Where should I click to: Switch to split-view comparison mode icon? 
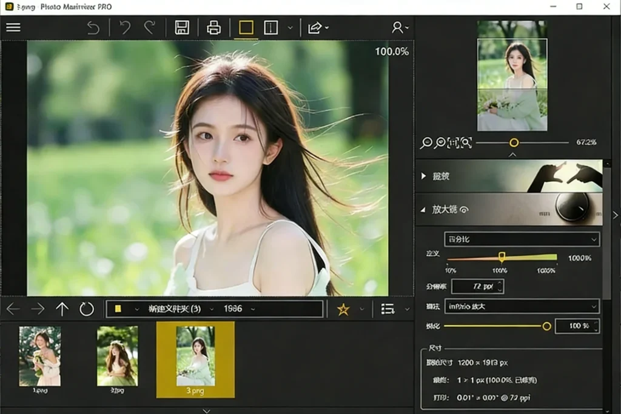pos(270,27)
